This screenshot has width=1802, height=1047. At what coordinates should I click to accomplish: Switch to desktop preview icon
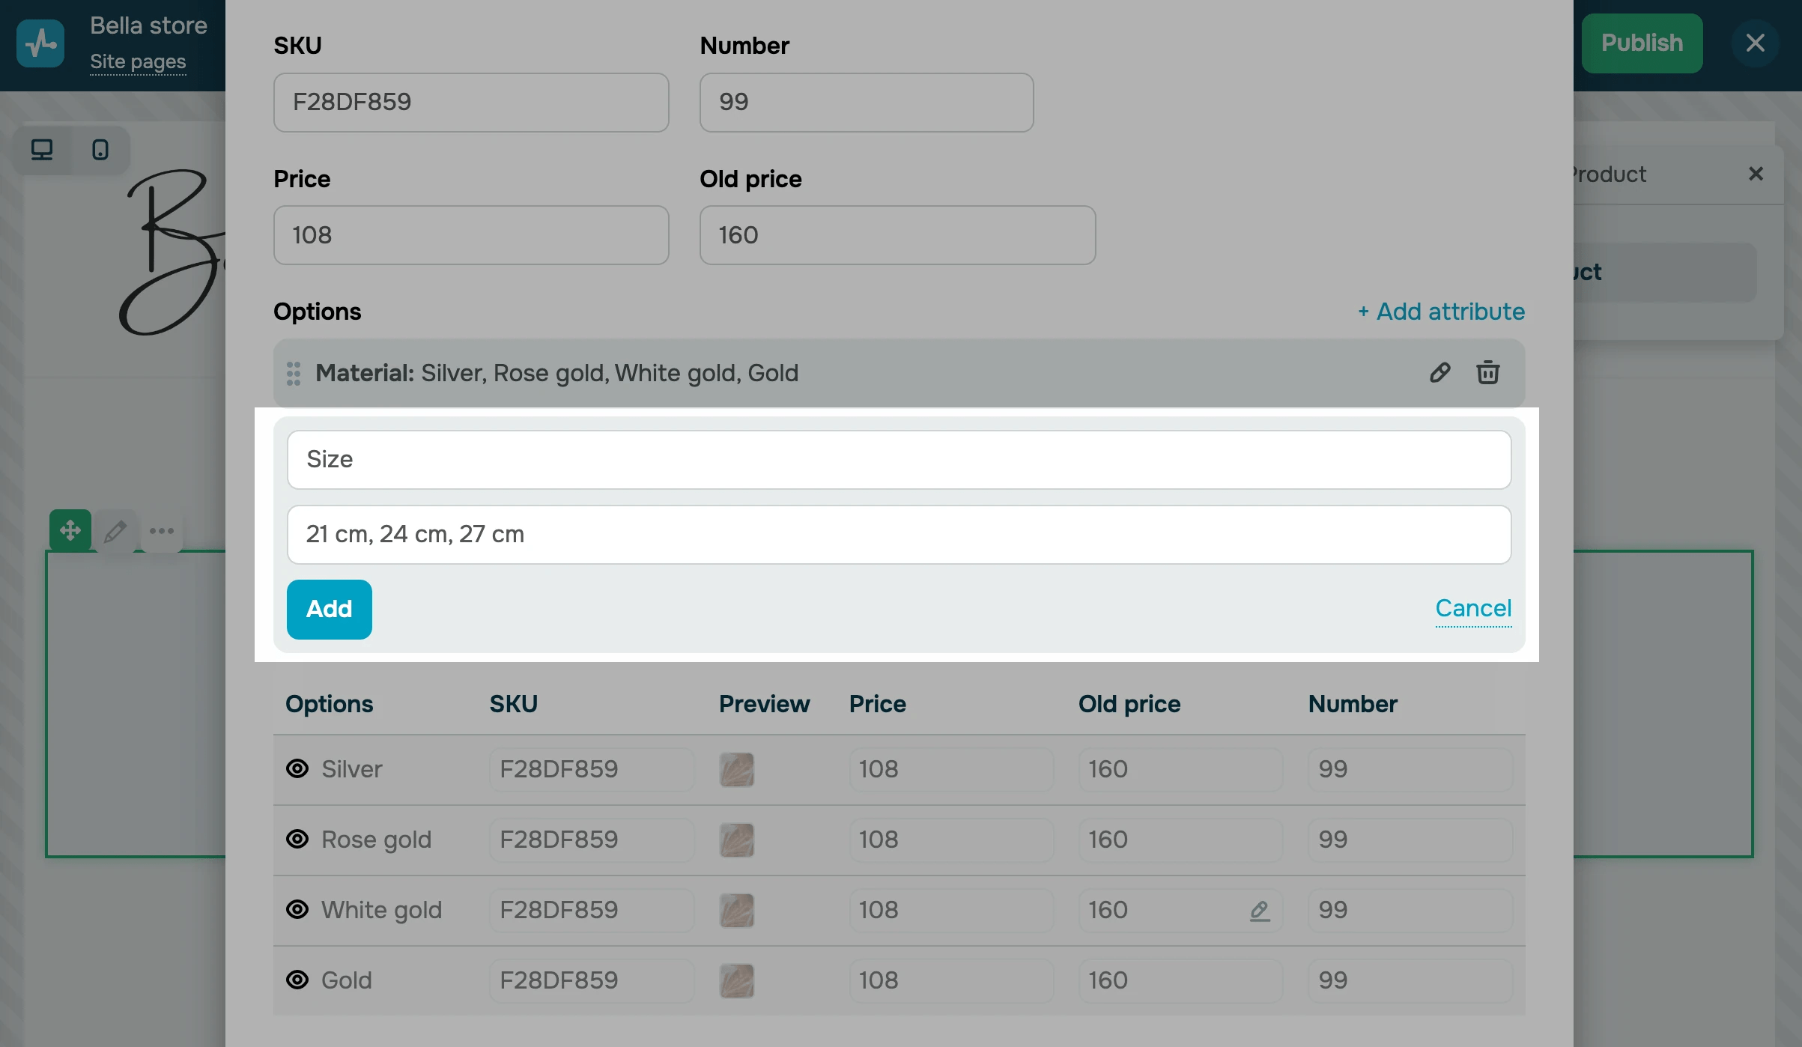(42, 150)
